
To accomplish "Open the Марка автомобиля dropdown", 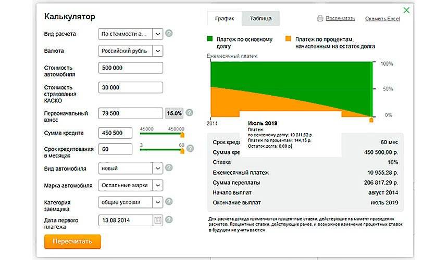I will pyautogui.click(x=158, y=185).
